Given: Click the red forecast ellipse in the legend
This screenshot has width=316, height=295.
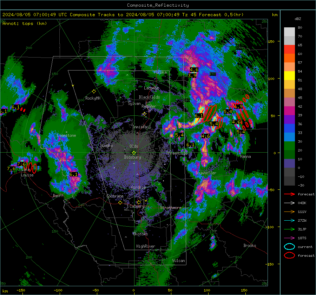Looking at the screenshot, I should point(289,255).
